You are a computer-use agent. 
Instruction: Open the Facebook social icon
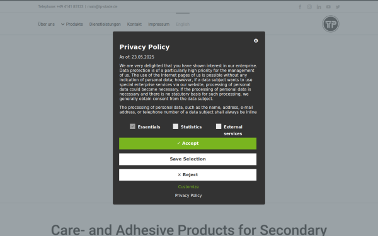pyautogui.click(x=300, y=7)
